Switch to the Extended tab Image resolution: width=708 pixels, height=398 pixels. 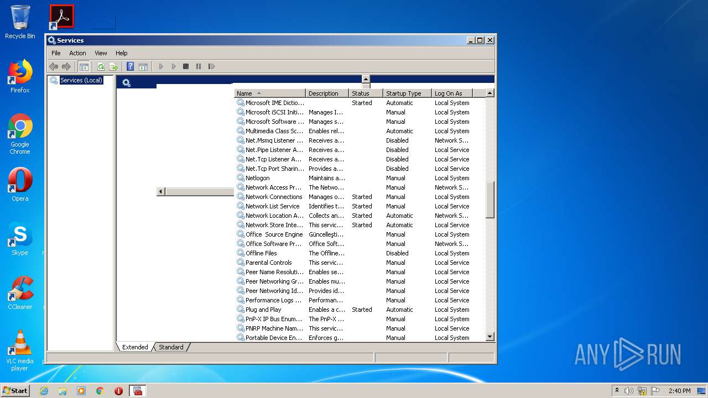point(135,347)
